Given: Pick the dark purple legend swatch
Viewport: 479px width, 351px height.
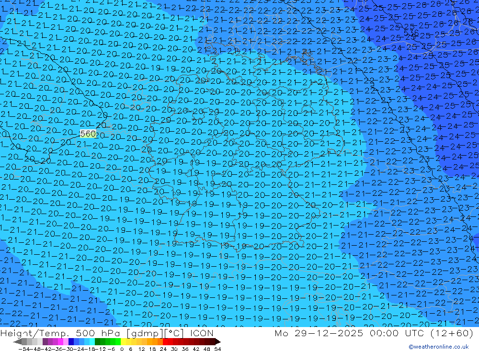Looking at the screenshot, I should [x=45, y=342].
